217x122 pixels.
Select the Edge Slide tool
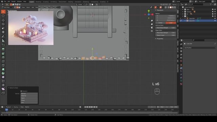(3, 81)
